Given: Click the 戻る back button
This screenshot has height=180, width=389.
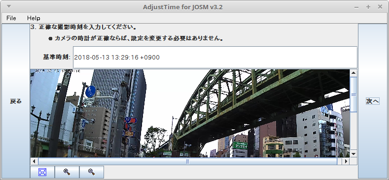Looking at the screenshot, I should tap(16, 101).
